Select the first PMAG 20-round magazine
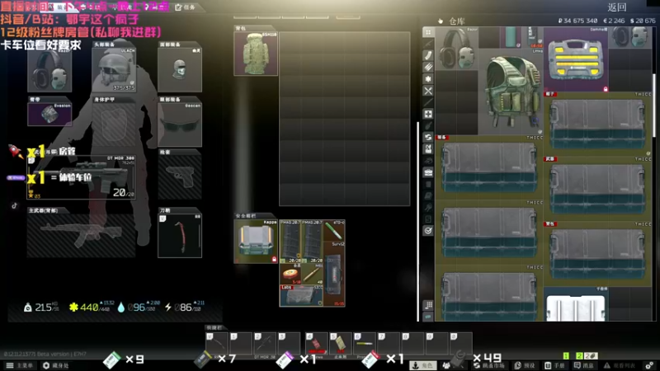 (290, 241)
